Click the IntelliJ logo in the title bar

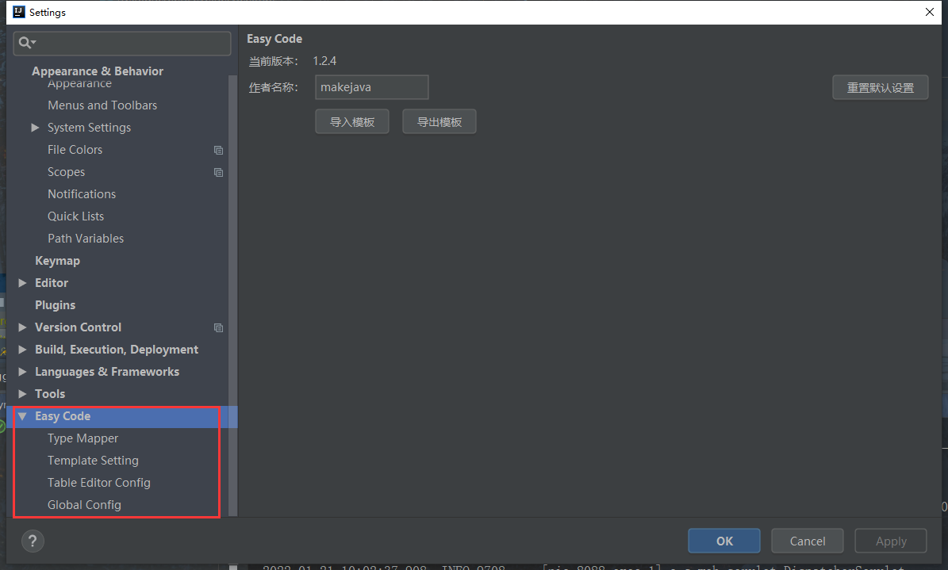pyautogui.click(x=19, y=12)
